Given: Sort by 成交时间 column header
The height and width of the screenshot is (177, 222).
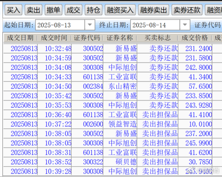Looking at the screenshot, I should [54, 38].
